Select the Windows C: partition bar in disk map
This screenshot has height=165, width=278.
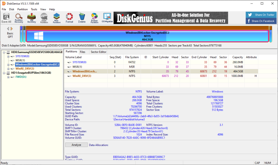click(147, 36)
